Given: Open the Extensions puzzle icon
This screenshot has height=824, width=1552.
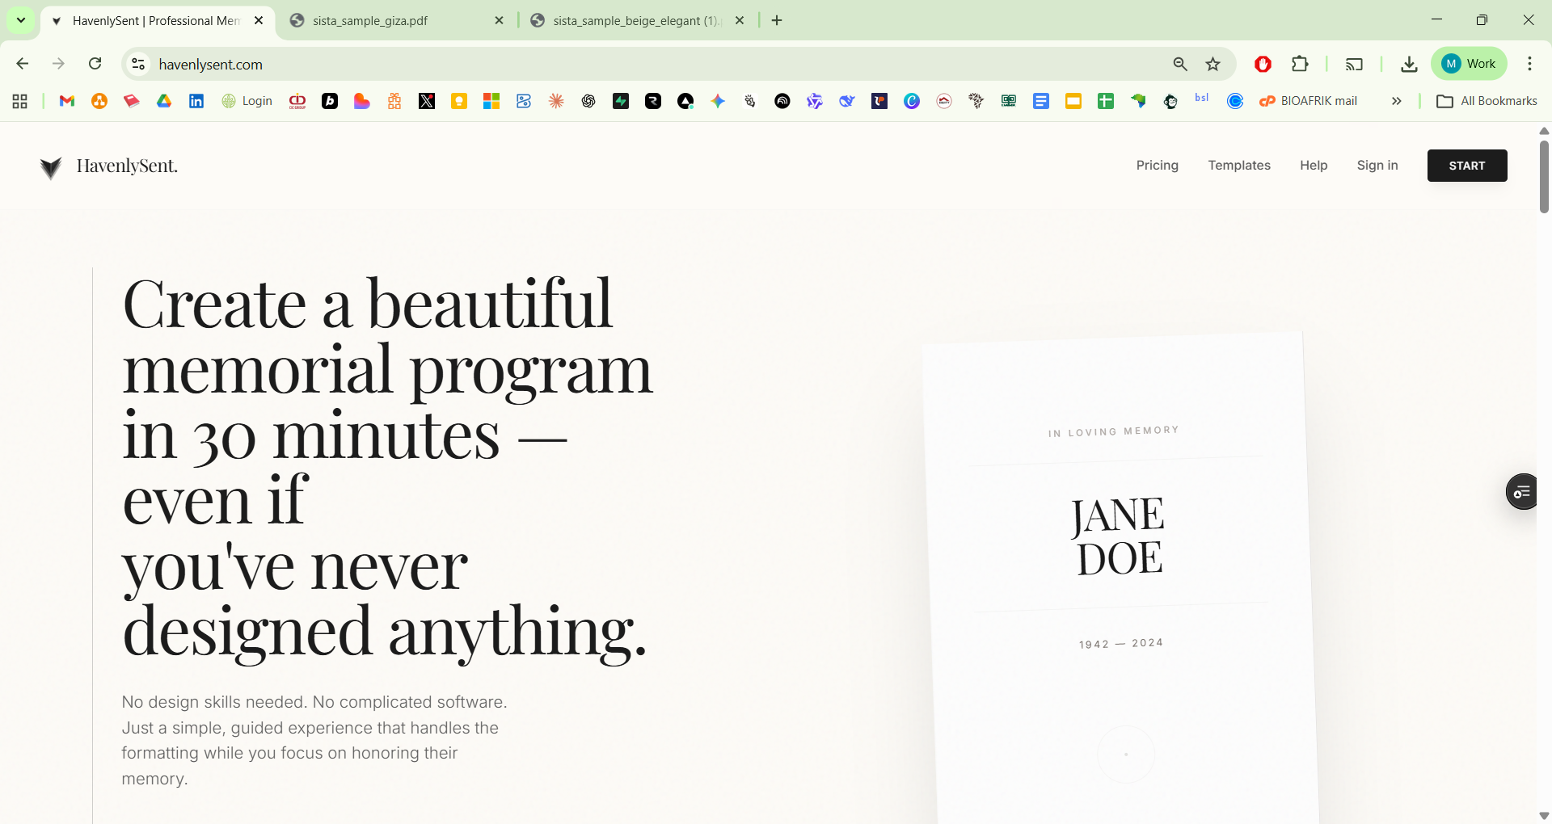Looking at the screenshot, I should coord(1300,64).
